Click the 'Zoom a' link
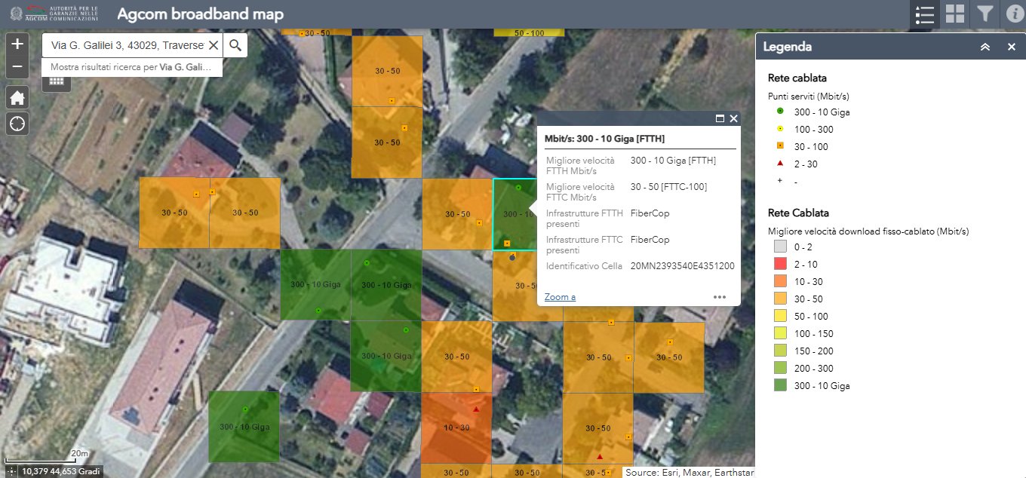Viewport: 1026px width, 478px height. click(x=560, y=297)
